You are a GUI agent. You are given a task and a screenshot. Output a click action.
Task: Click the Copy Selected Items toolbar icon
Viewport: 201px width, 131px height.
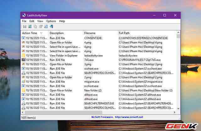(x=35, y=27)
